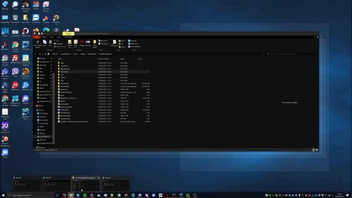Select Local Disk (C:) in the navigation pane
Screen dimensions: 352x198
tap(44, 136)
